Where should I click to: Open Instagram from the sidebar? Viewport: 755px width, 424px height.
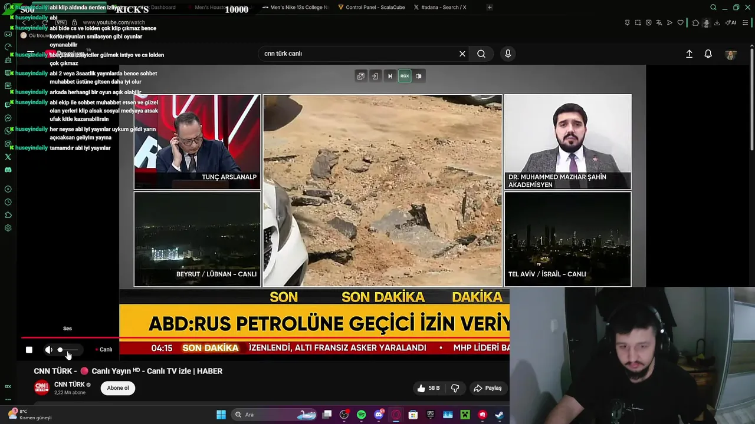(8, 144)
